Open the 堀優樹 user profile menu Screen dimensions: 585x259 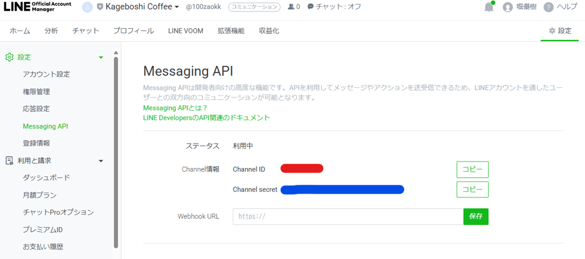520,7
